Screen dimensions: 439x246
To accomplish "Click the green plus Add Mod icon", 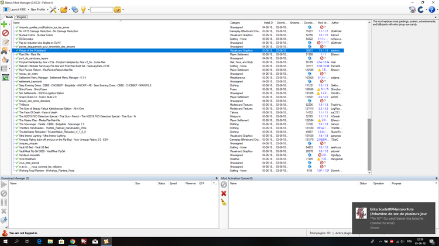I will [x=4, y=25].
